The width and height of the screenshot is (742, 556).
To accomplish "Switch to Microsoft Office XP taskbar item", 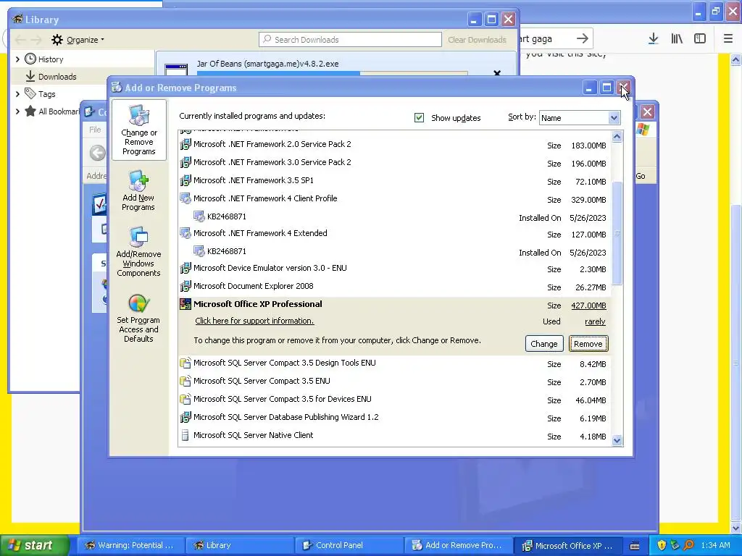I will point(568,546).
